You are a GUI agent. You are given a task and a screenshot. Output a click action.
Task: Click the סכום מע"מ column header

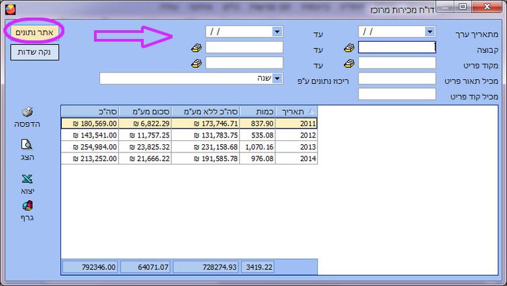point(145,111)
